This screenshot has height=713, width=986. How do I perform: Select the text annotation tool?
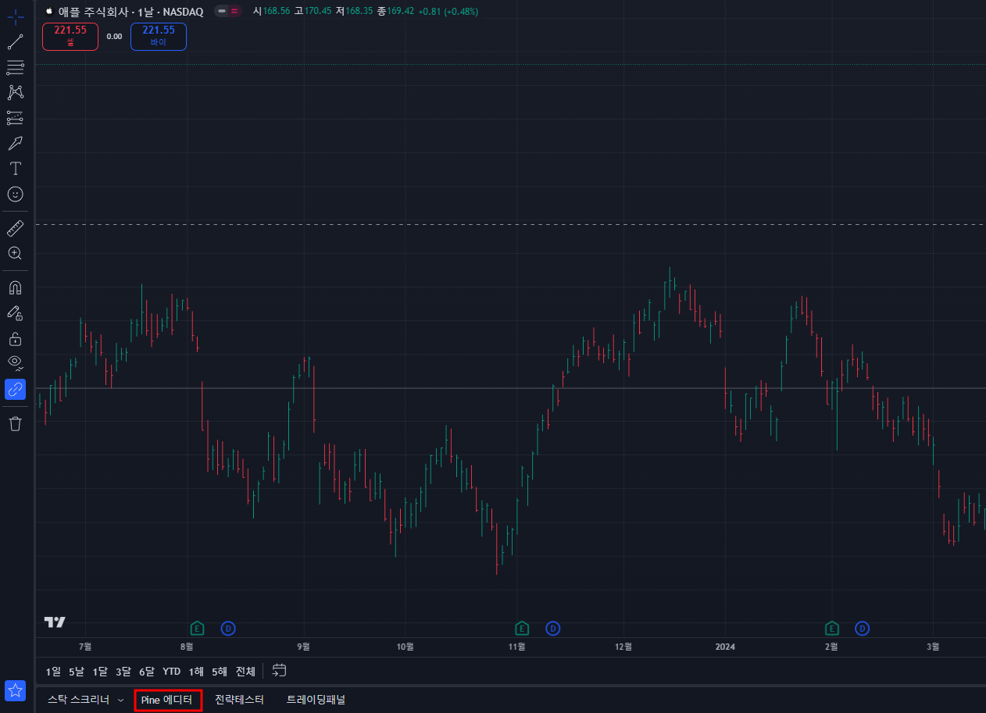pyautogui.click(x=15, y=169)
